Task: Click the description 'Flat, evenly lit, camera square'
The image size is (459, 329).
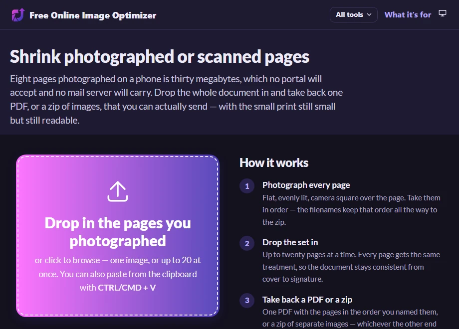Action: coord(351,210)
